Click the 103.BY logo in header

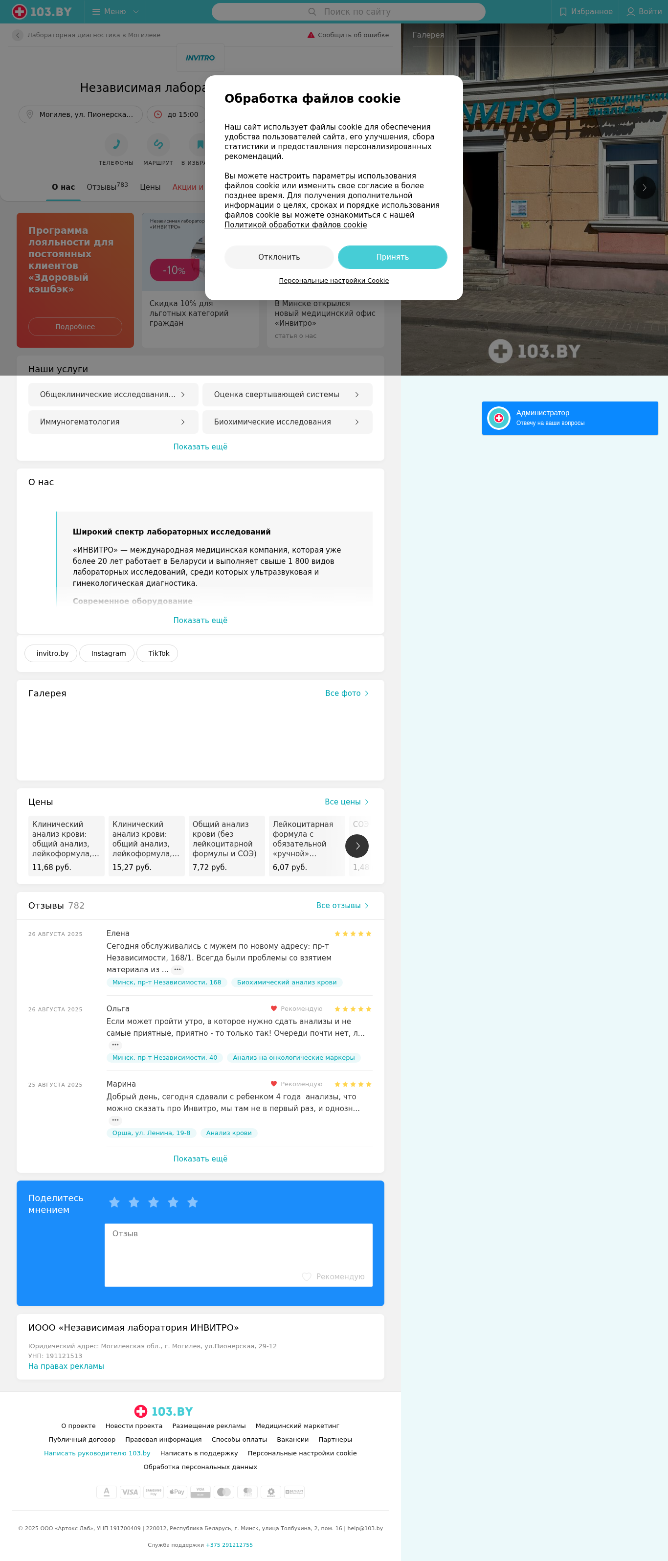coord(42,12)
